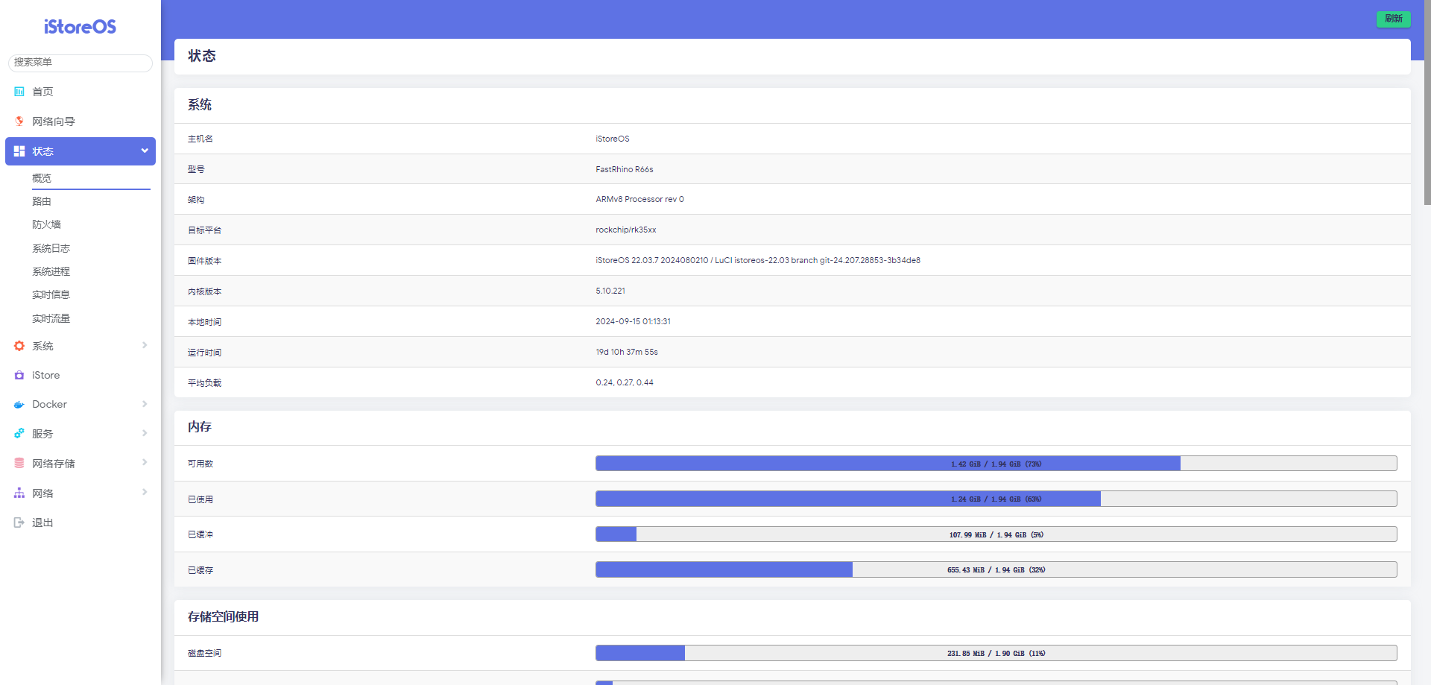Click the orange system gear icon
The height and width of the screenshot is (685, 1431).
pos(19,346)
